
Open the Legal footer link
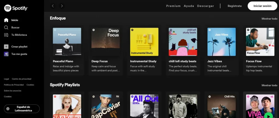pos(7,79)
